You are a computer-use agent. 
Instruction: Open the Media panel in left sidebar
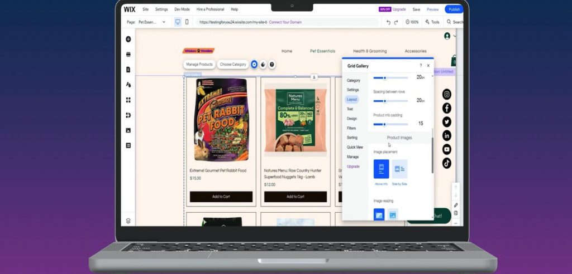click(x=128, y=130)
